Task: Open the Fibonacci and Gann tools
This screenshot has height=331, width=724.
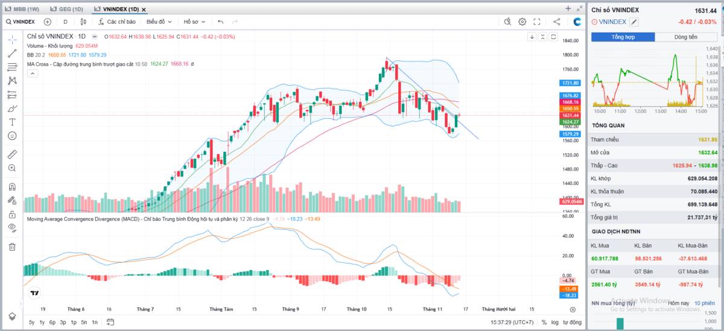Action: [12, 67]
